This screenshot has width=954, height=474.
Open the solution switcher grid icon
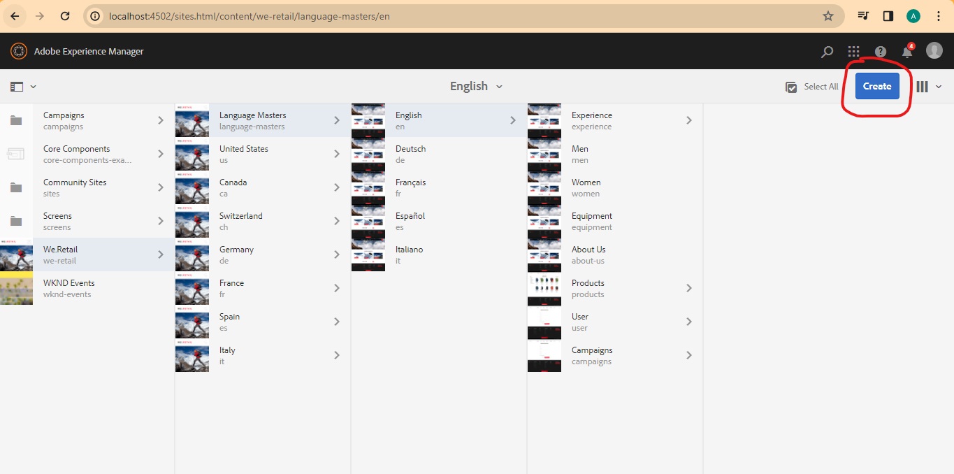(x=853, y=51)
